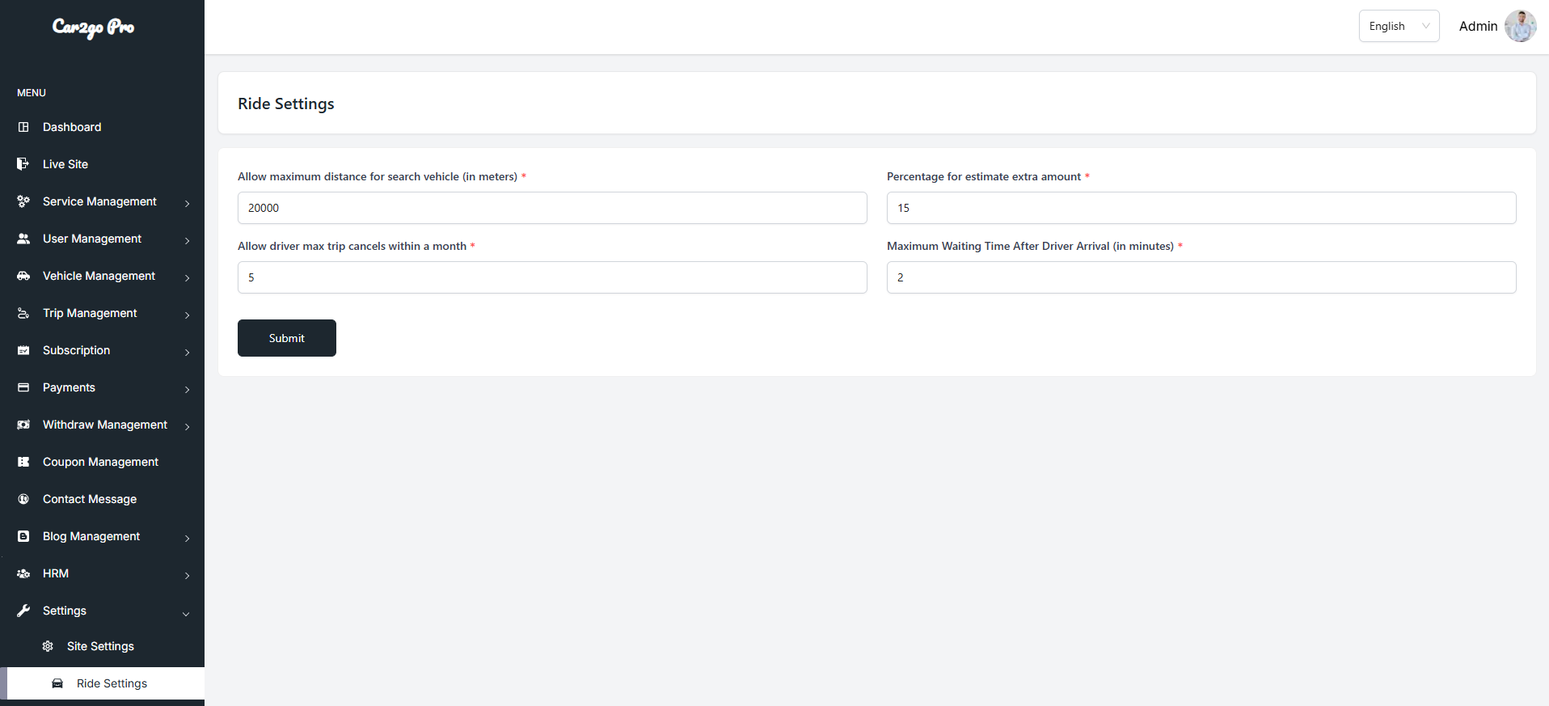This screenshot has width=1549, height=706.
Task: Click the Coupon Management ticket icon
Action: click(x=23, y=462)
